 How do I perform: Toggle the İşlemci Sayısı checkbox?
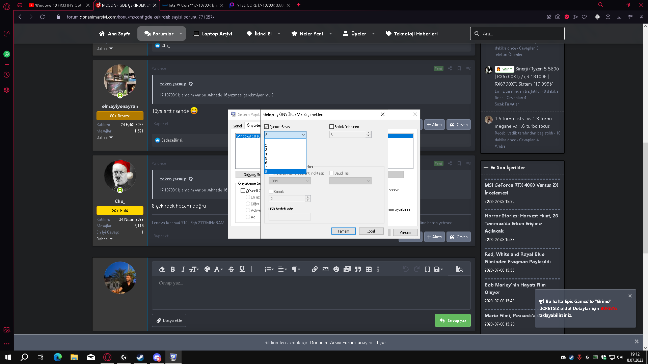click(267, 127)
